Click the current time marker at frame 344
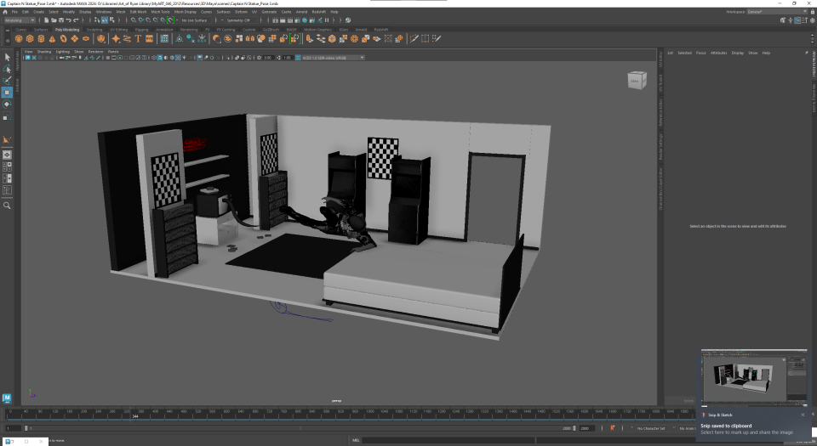Viewport: 817px width, 446px height. (135, 415)
